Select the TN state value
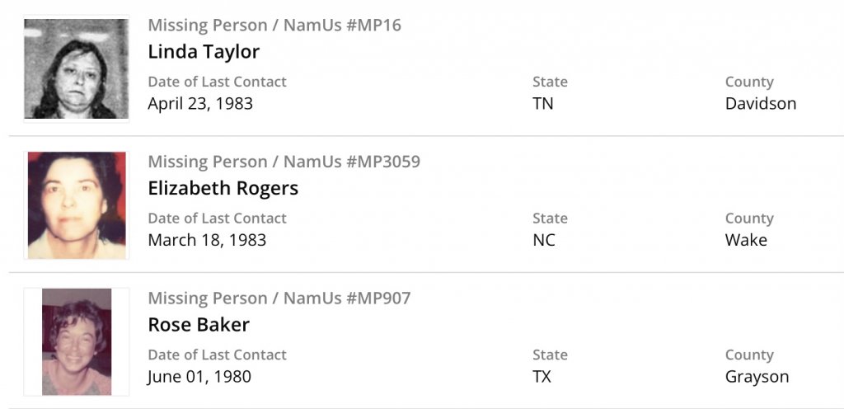The width and height of the screenshot is (844, 409). 543,104
